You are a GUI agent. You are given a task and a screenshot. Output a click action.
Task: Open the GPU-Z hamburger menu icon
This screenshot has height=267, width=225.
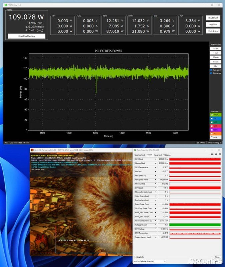click(x=219, y=155)
